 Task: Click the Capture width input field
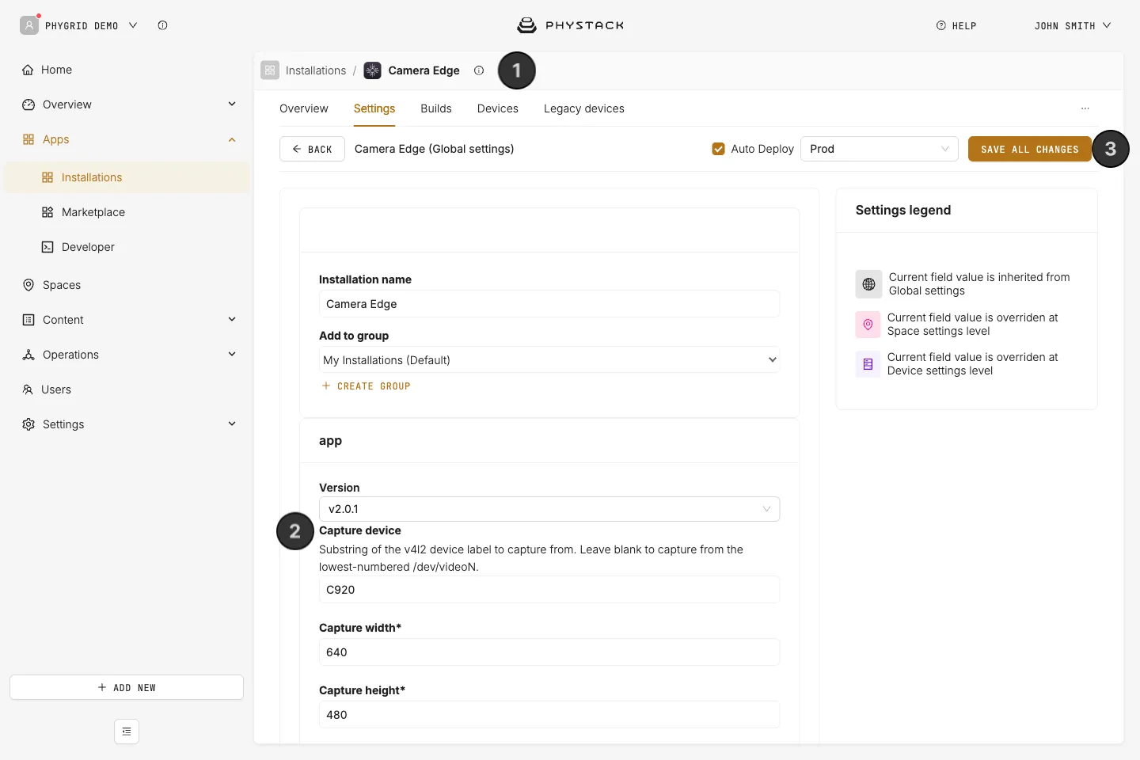click(x=549, y=652)
